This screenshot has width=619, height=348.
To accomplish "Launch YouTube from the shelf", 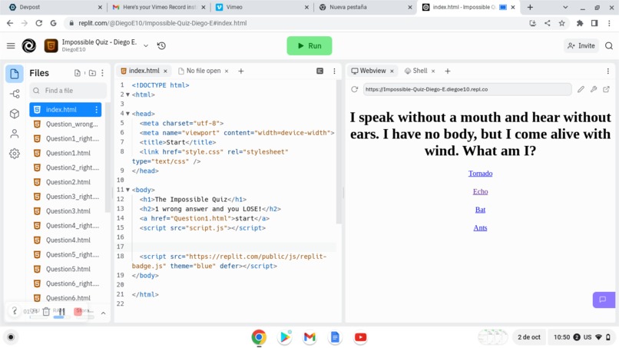I will (360, 337).
